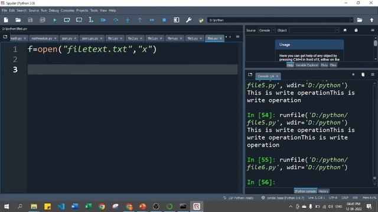This screenshot has height=212, width=378.
Task: Step out of function with up arrow
Action: click(140, 20)
